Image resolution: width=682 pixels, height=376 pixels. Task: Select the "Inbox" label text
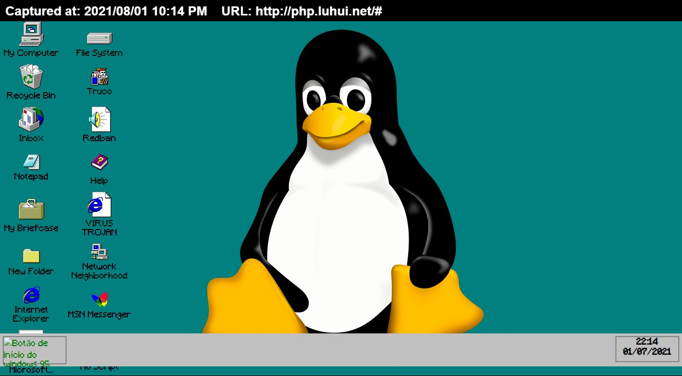coord(31,138)
